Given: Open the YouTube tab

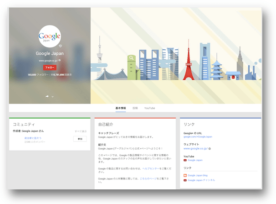Looking at the screenshot, I should pyautogui.click(x=150, y=108).
